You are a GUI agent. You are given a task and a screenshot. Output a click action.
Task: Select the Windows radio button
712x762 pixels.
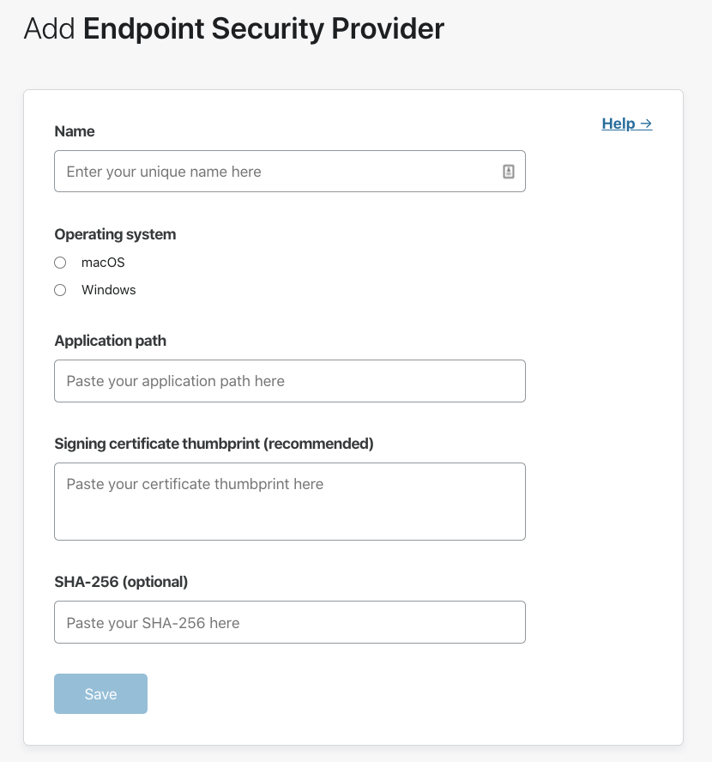coord(60,290)
